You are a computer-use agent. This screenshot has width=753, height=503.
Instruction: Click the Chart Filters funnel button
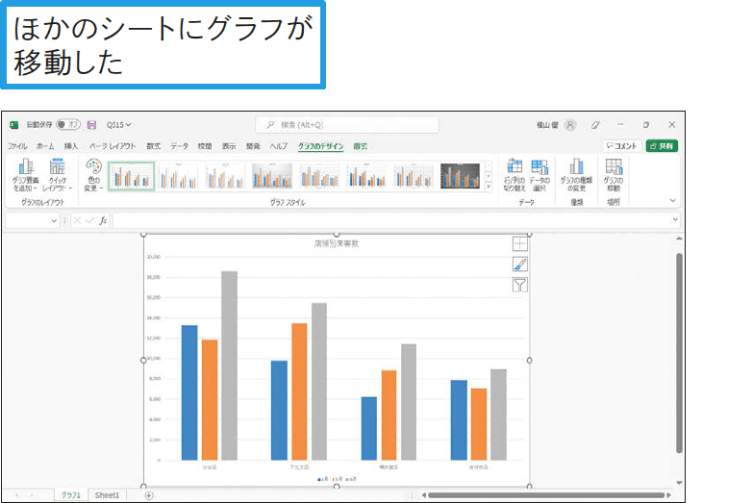(519, 285)
